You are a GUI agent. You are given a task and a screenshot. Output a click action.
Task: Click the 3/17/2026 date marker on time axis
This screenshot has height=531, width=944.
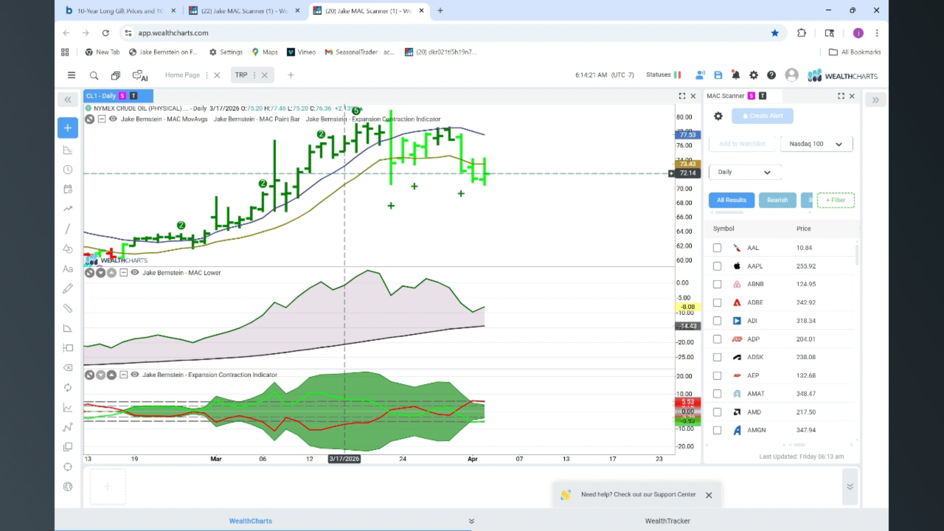coord(344,459)
